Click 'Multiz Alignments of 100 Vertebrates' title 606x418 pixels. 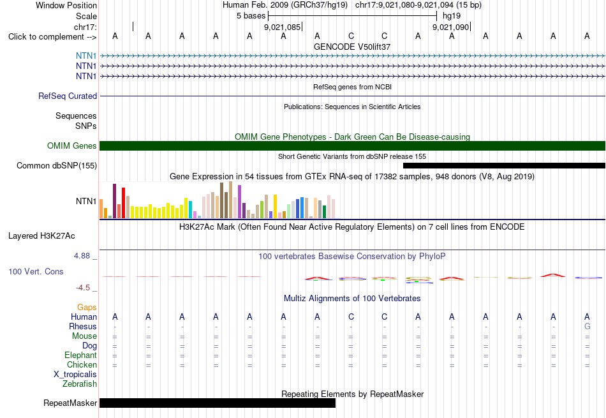coord(352,299)
